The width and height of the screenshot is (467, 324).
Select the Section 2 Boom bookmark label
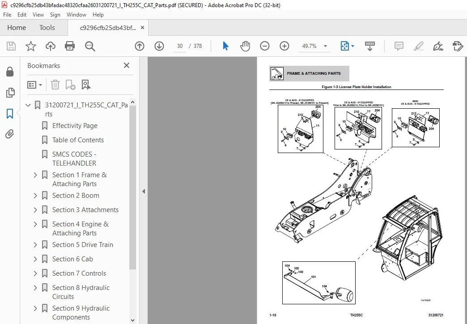(76, 196)
